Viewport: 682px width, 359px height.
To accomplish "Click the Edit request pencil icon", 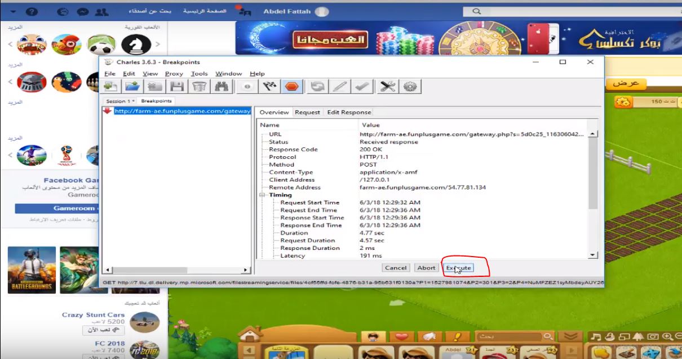I will click(x=340, y=86).
